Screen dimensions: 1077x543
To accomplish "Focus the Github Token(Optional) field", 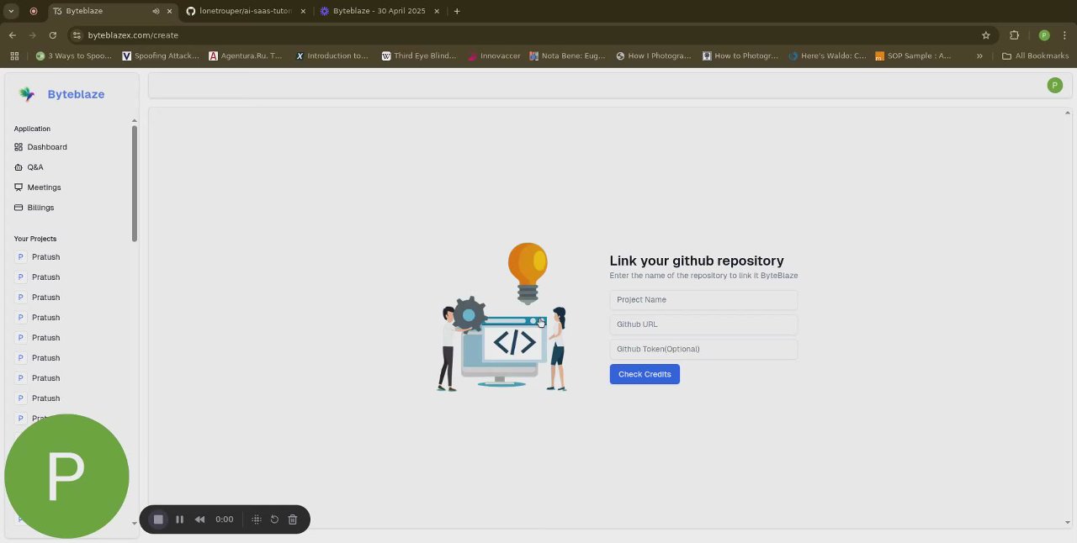I will click(x=703, y=349).
